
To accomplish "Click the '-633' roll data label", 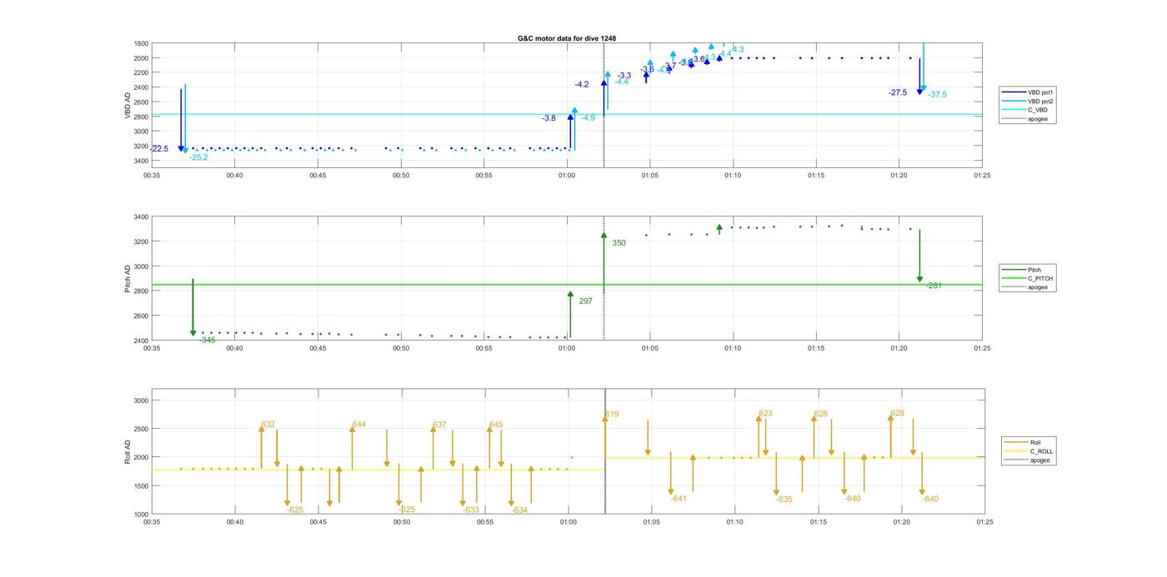I will (x=471, y=510).
